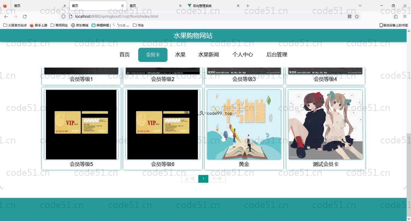The width and height of the screenshot is (411, 221).
Task: Click the 测试会员卡 label
Action: coord(326,164)
